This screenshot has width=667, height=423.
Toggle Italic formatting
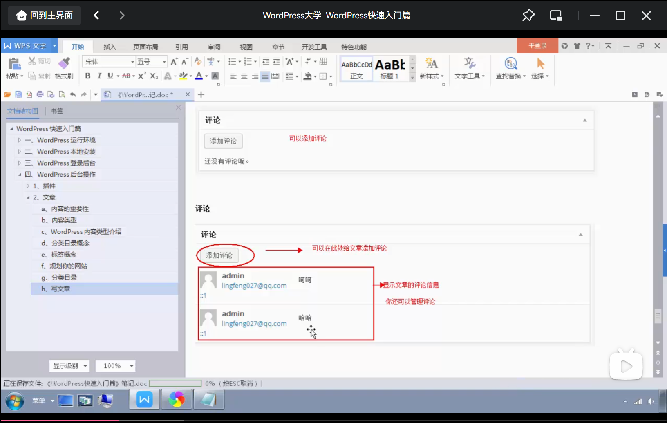(99, 76)
